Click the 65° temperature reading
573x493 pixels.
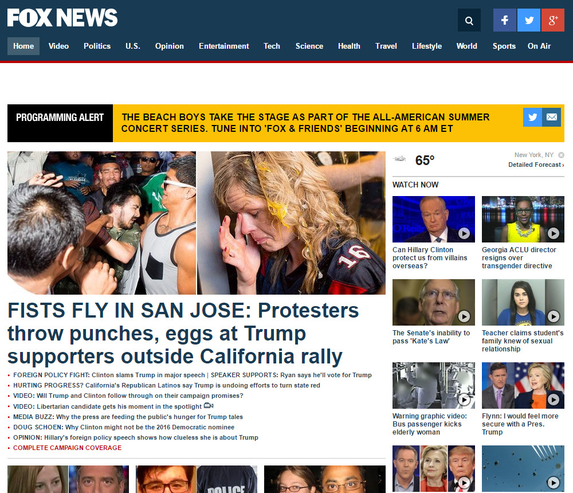coord(425,160)
